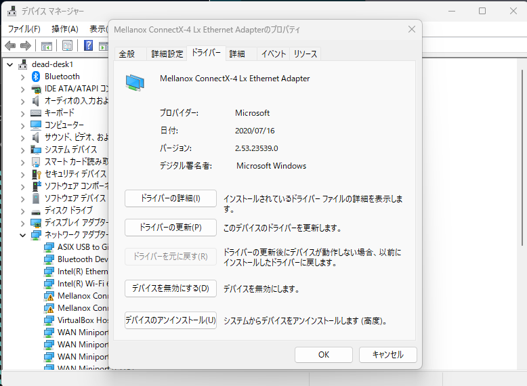This screenshot has height=386, width=527.
Task: Click the show/hide console tree toolbar icon
Action: pyautogui.click(x=46, y=45)
